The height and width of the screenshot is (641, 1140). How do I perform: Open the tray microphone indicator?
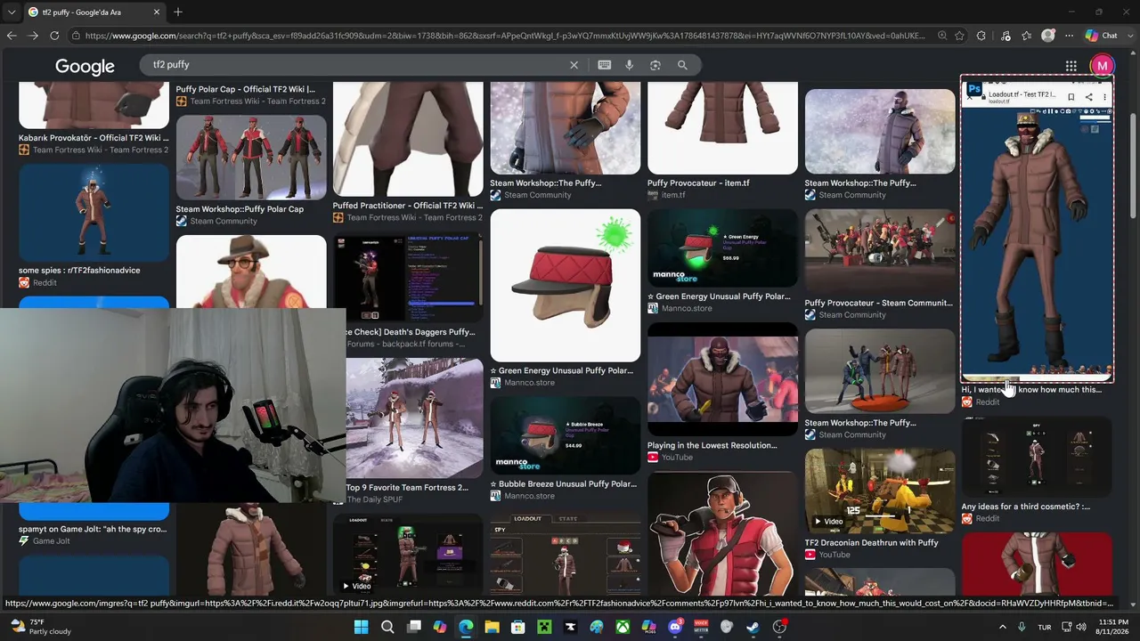pos(1022,627)
